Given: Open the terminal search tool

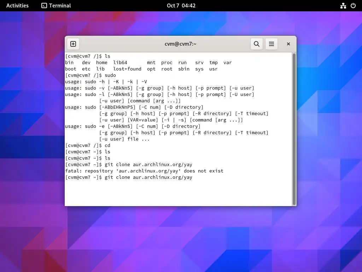Looking at the screenshot, I should tap(257, 44).
